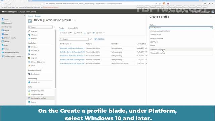
Task: Click the Add filter button
Action: click(99, 39)
